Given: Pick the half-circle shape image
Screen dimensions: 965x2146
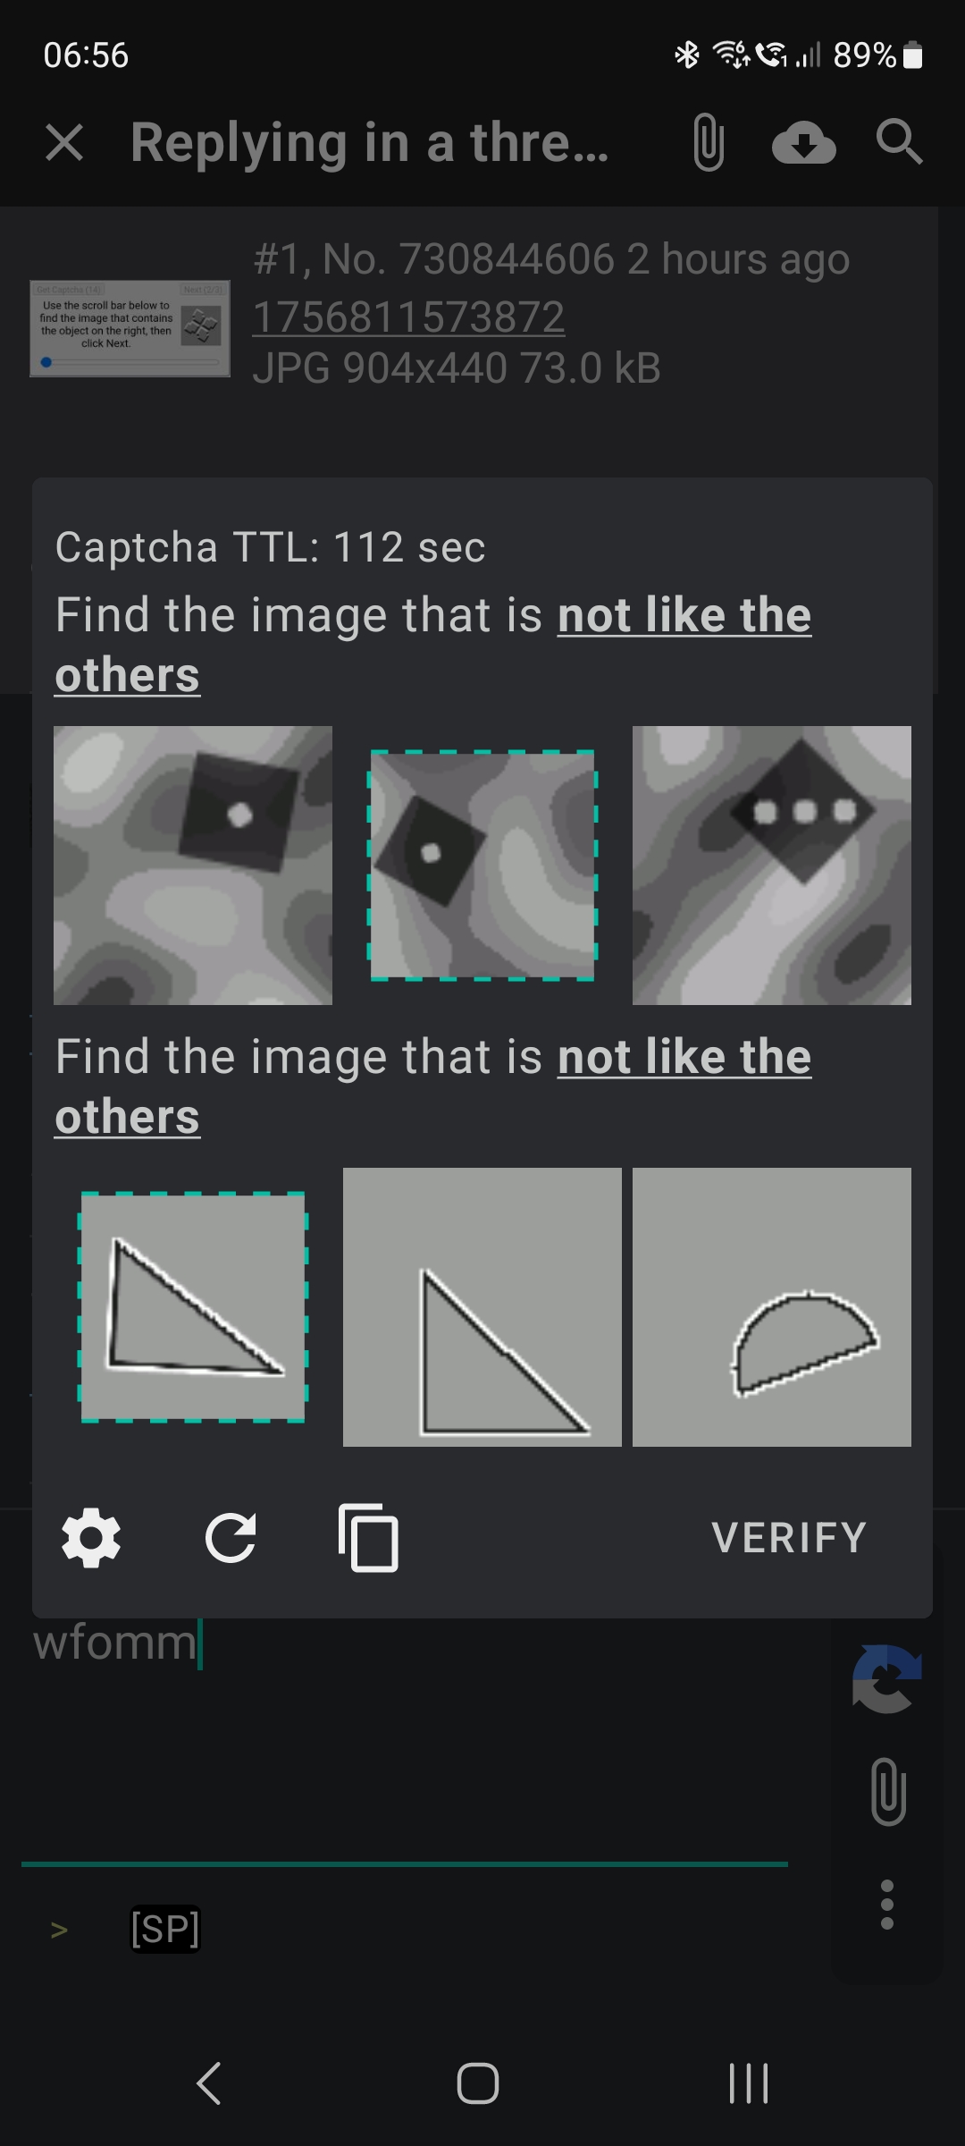Looking at the screenshot, I should (x=772, y=1307).
